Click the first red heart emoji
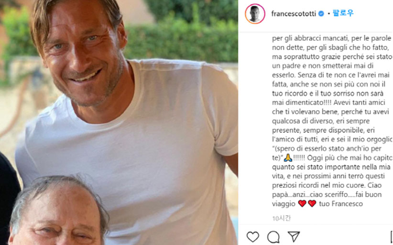Screen dimensions: 393x245 tap(302, 204)
